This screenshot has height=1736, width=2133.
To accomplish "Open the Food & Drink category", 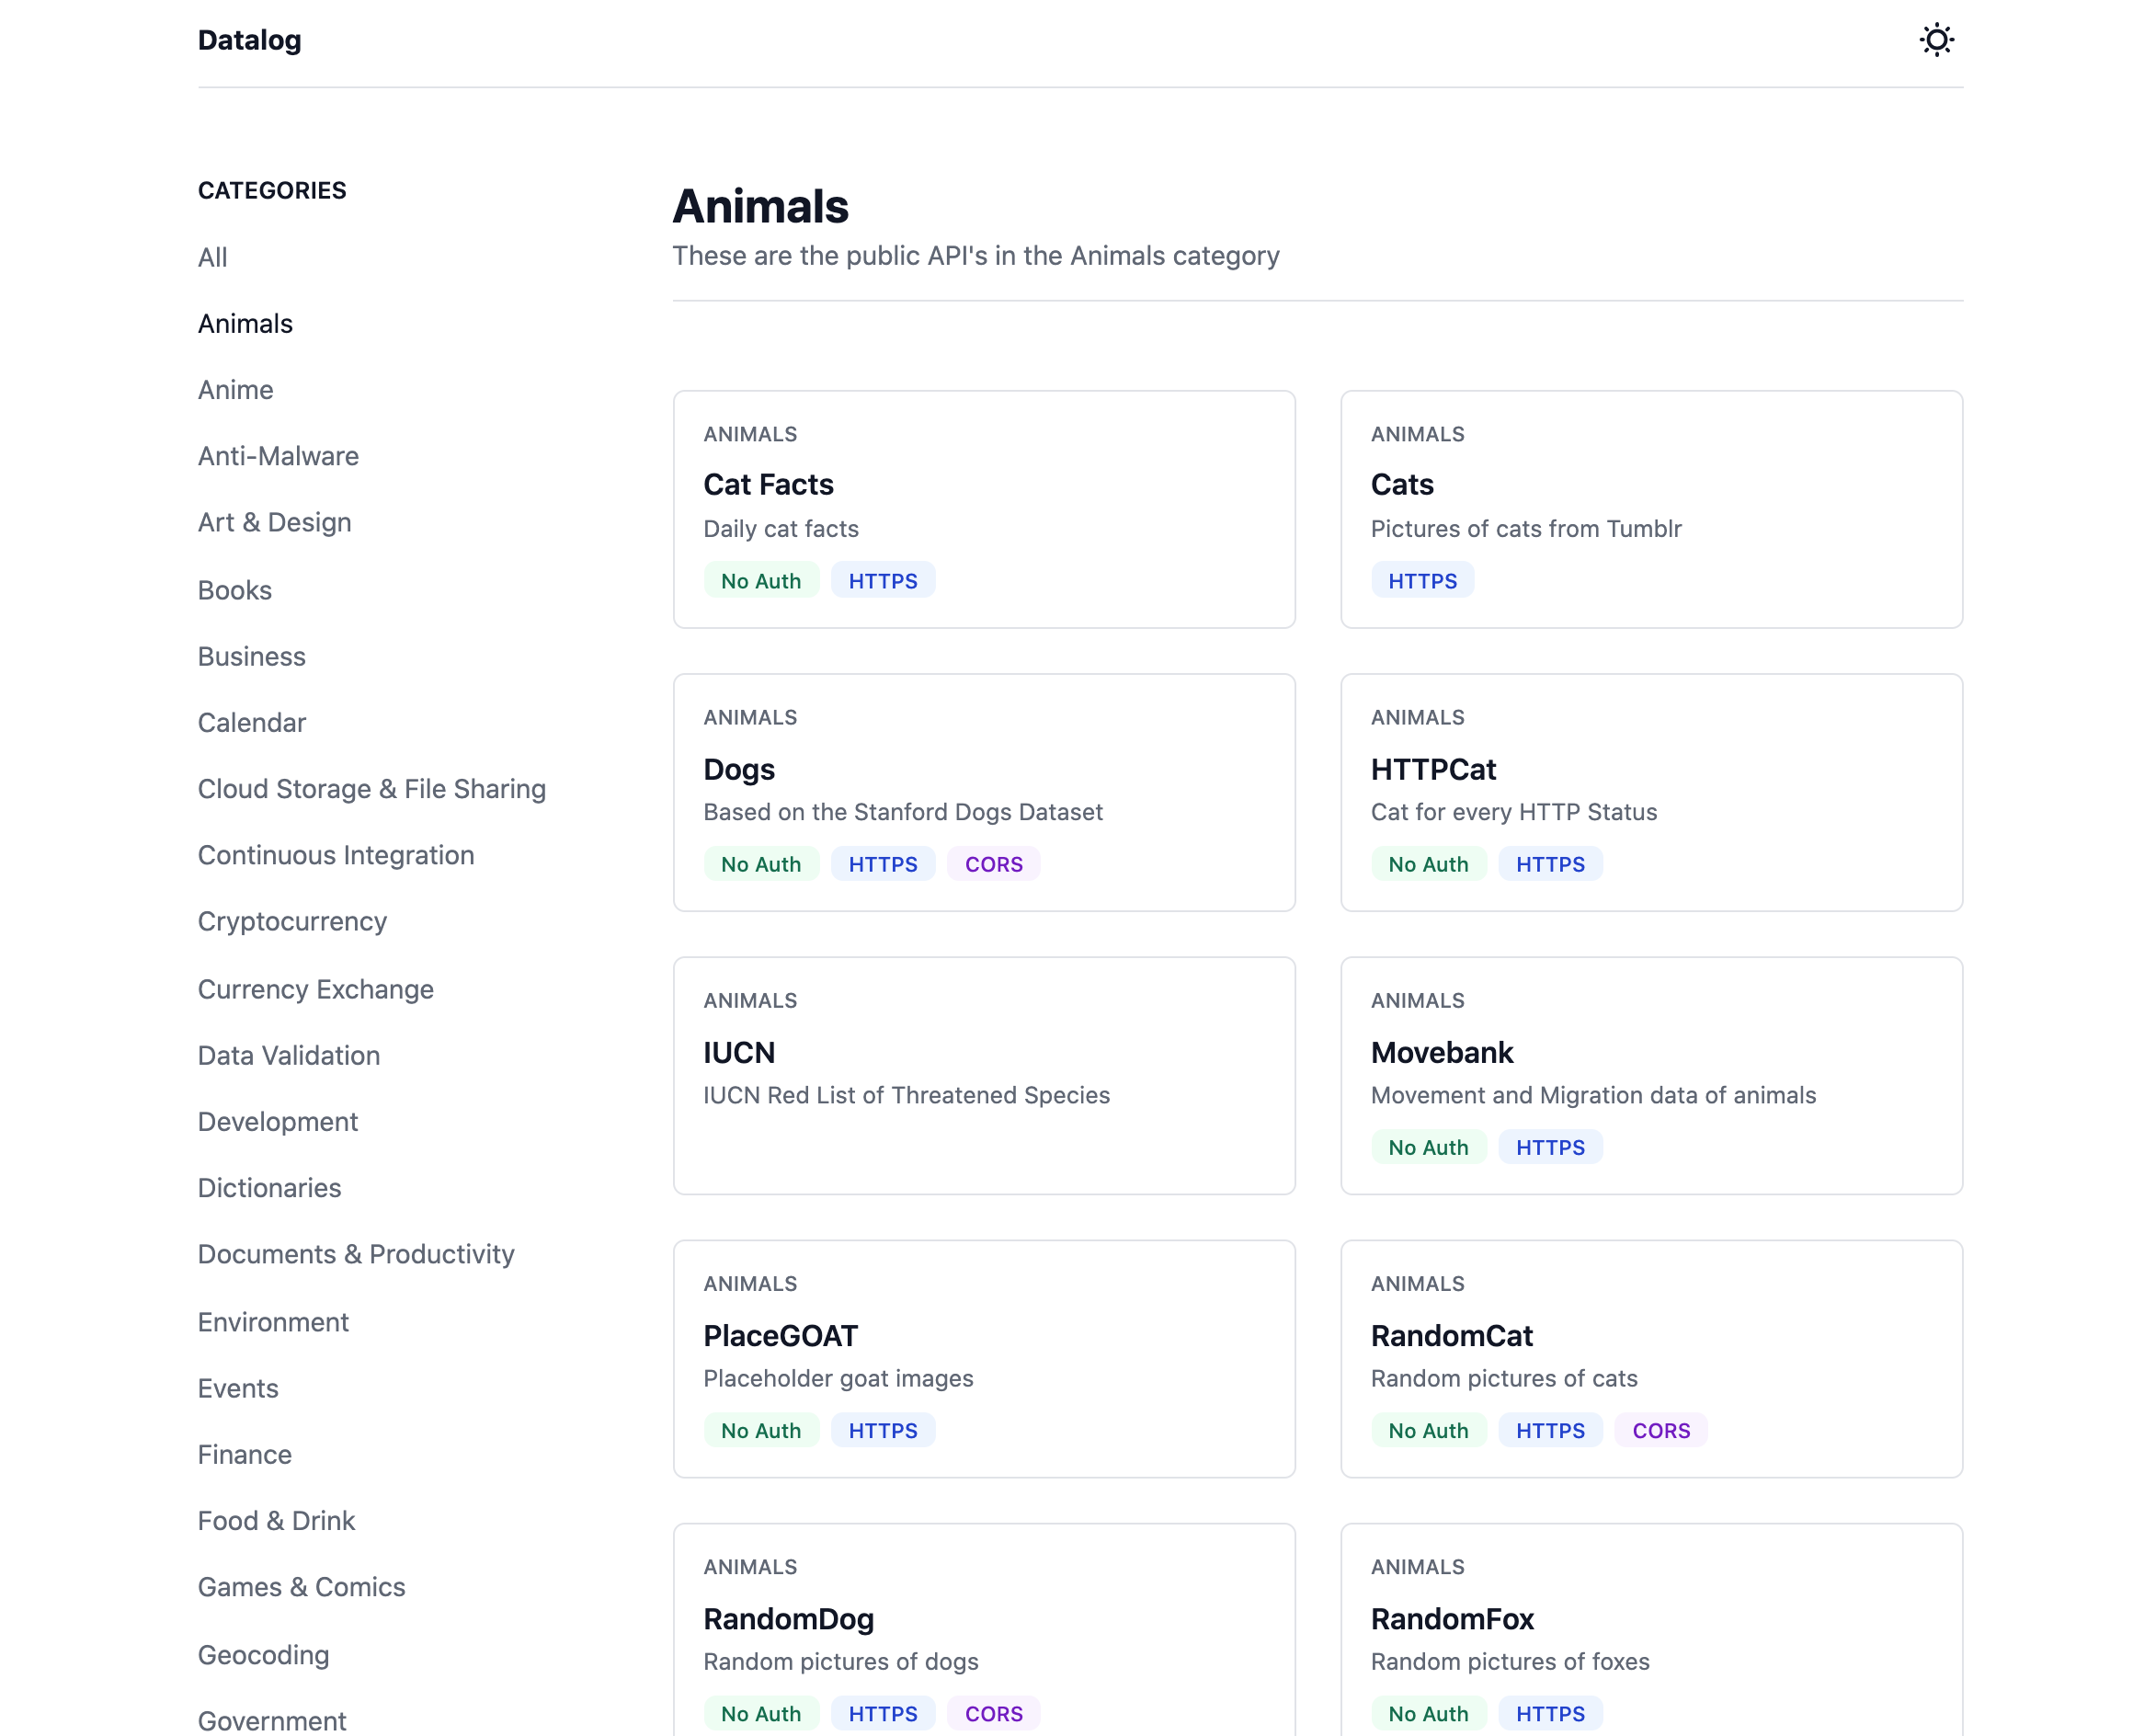I will 276,1520.
